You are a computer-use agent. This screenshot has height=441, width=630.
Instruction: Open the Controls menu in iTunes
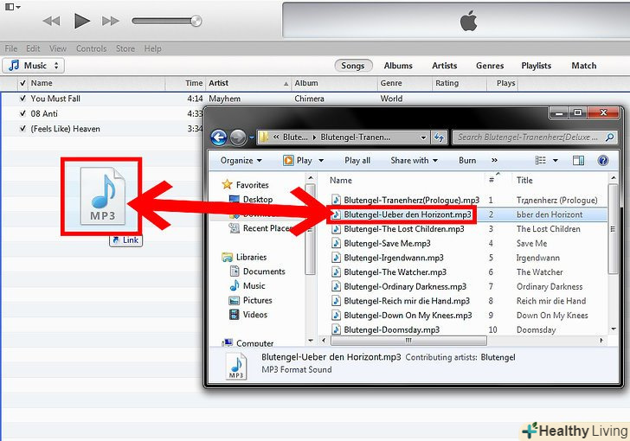[x=91, y=48]
